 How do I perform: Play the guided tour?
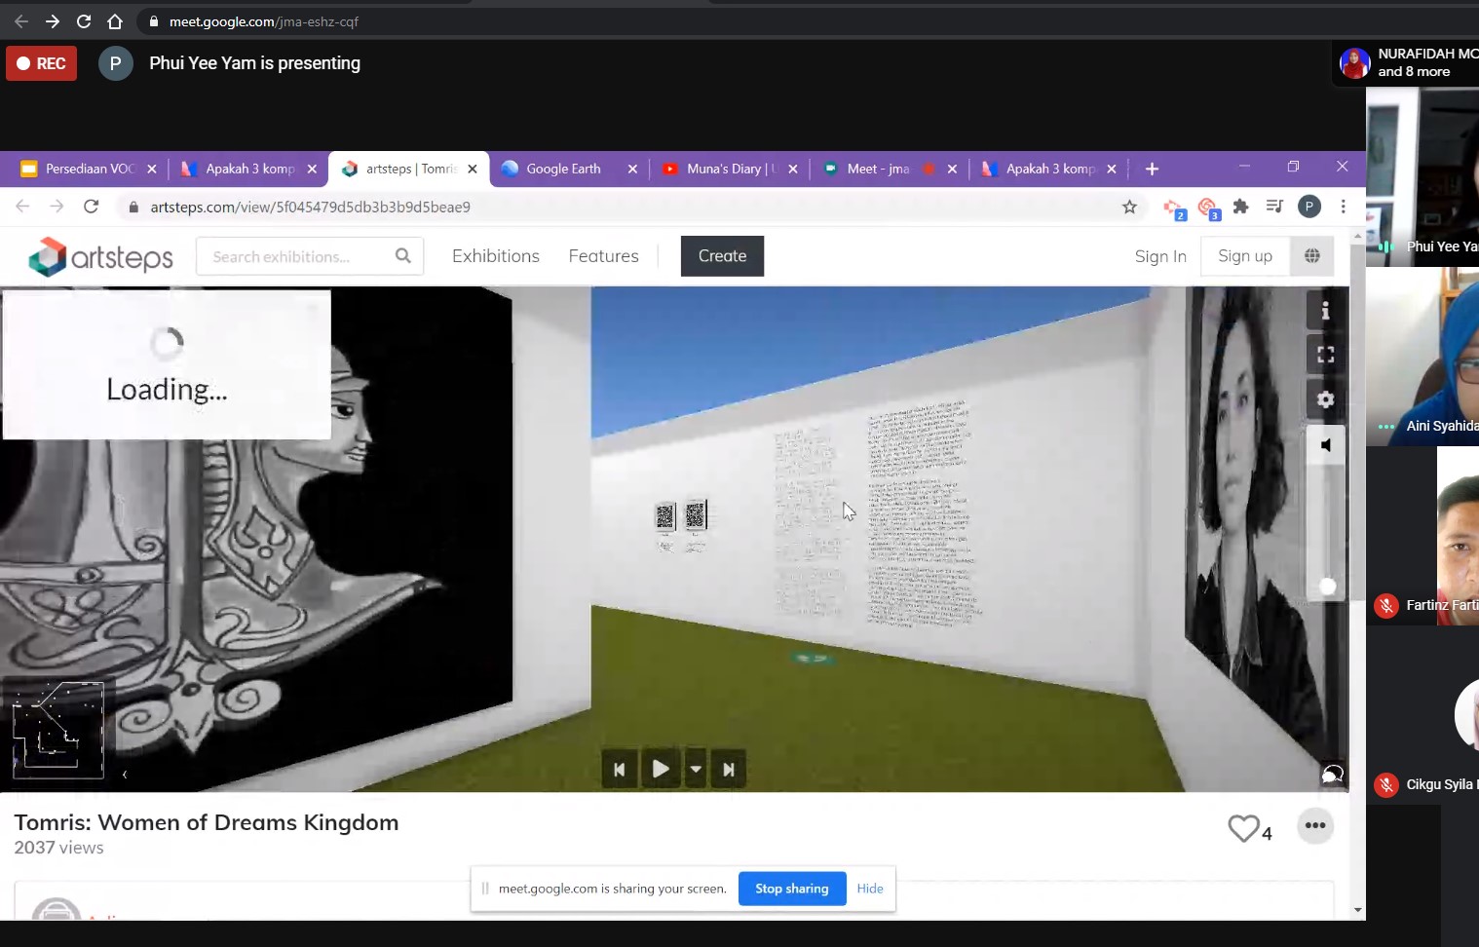coord(661,769)
